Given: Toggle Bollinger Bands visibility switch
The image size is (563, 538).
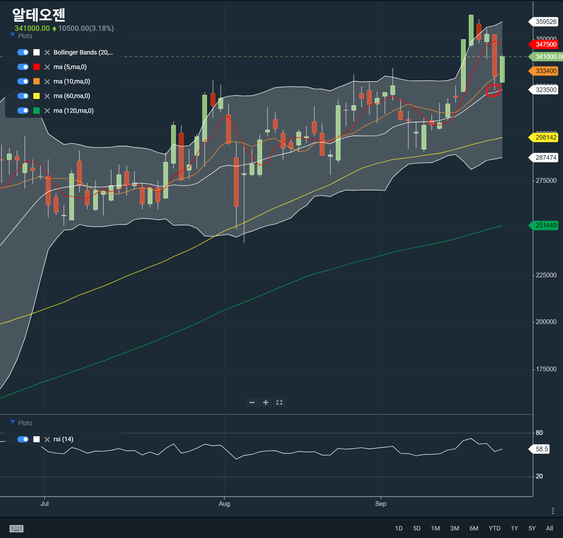Looking at the screenshot, I should pyautogui.click(x=23, y=52).
